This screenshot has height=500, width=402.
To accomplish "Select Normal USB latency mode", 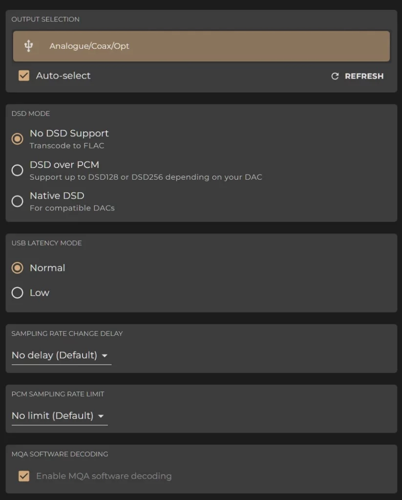I will pos(17,268).
